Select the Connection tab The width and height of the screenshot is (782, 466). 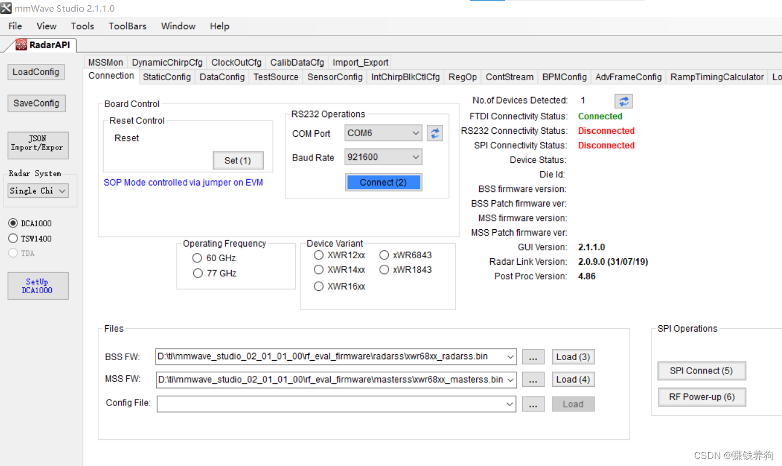click(111, 76)
